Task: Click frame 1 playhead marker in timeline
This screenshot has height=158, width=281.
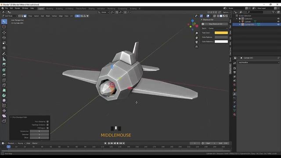Action: tap(8, 147)
